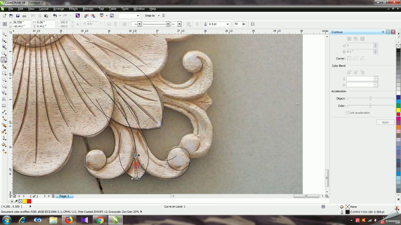
Task: Click the Windows Start button
Action: [7, 220]
